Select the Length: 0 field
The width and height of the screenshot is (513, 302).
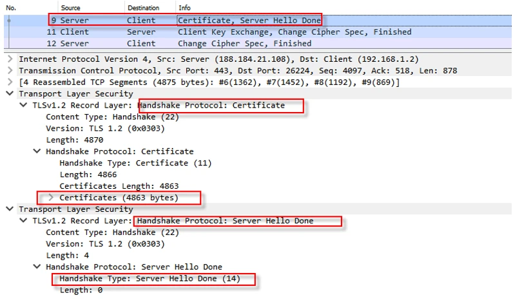click(x=81, y=290)
